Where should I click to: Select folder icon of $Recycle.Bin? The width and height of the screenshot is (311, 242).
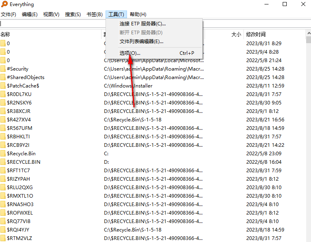[3, 154]
